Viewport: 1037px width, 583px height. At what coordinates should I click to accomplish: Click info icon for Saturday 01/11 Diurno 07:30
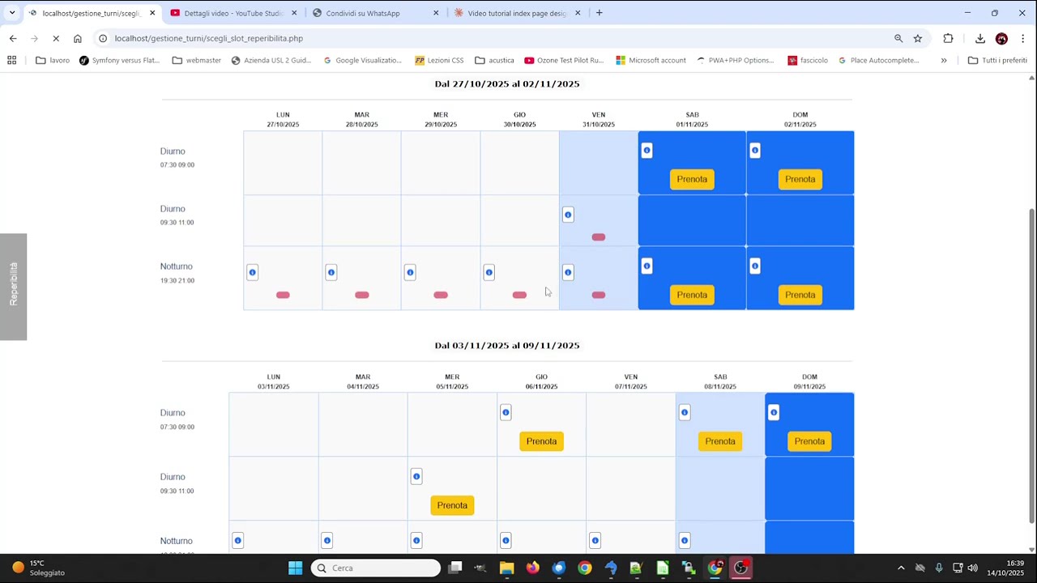tap(647, 151)
